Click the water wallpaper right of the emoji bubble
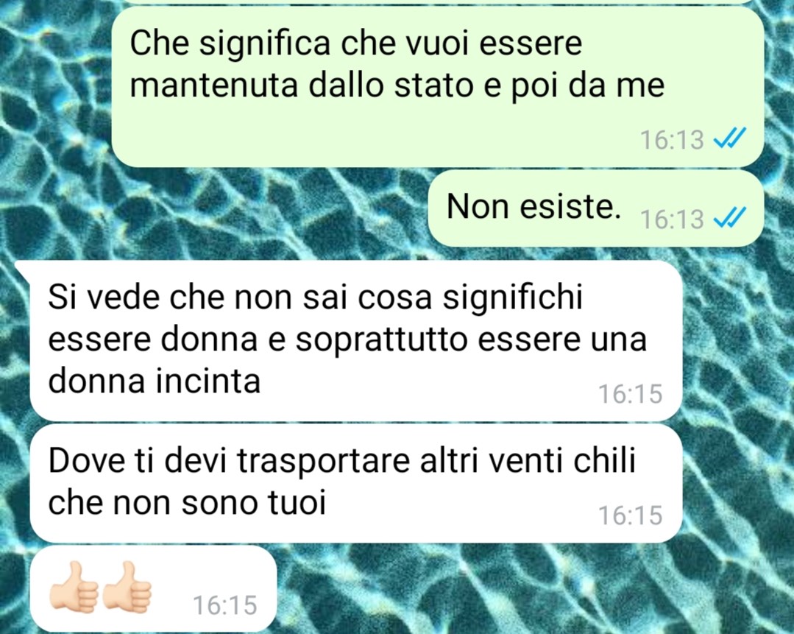 532,591
